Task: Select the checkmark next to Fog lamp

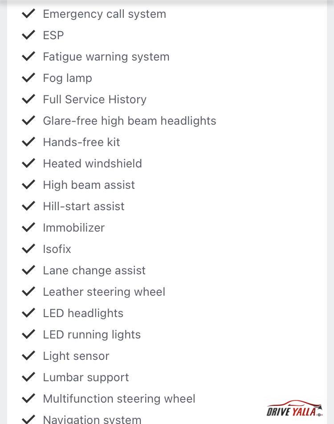Action: click(x=29, y=77)
